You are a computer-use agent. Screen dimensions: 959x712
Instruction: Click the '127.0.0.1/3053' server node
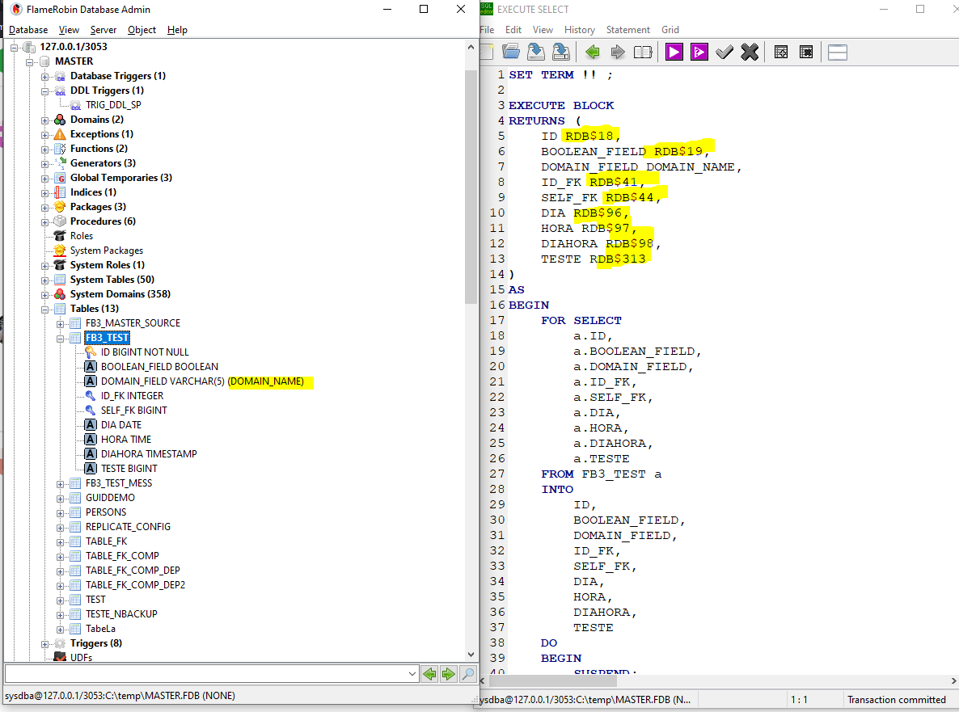point(74,47)
